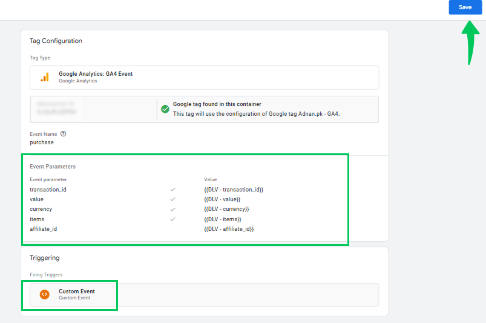Select the affiliate_id event parameter name
The image size is (486, 323).
[43, 229]
